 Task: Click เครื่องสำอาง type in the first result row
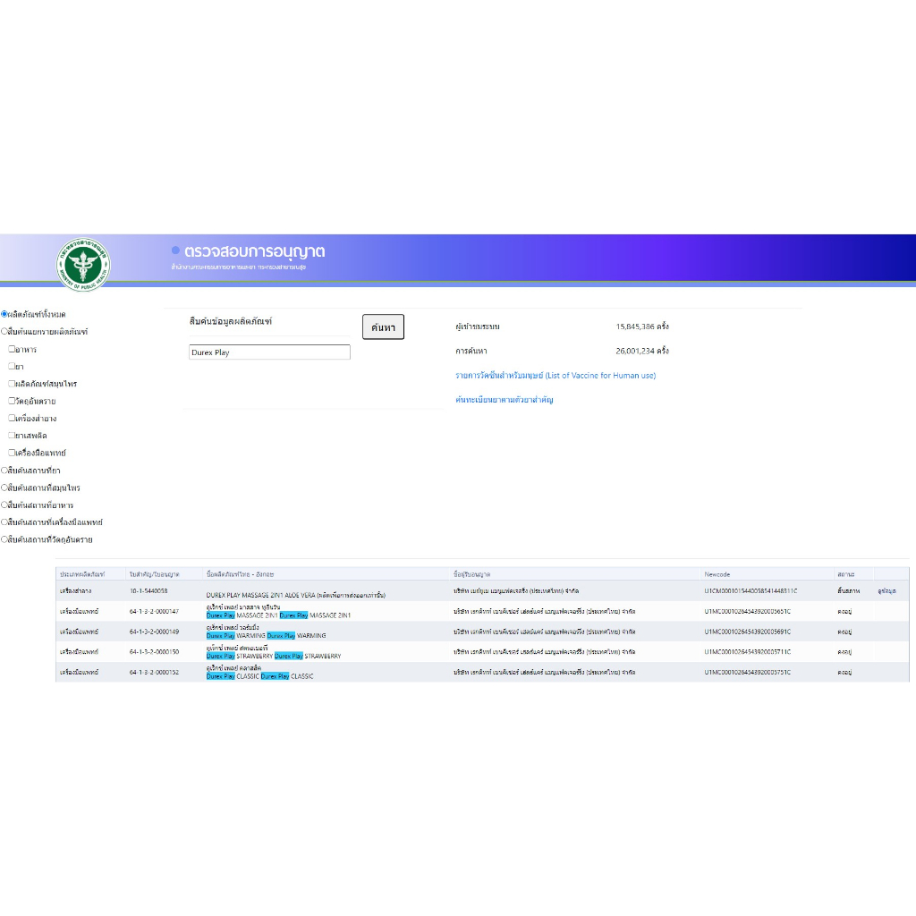click(x=75, y=591)
